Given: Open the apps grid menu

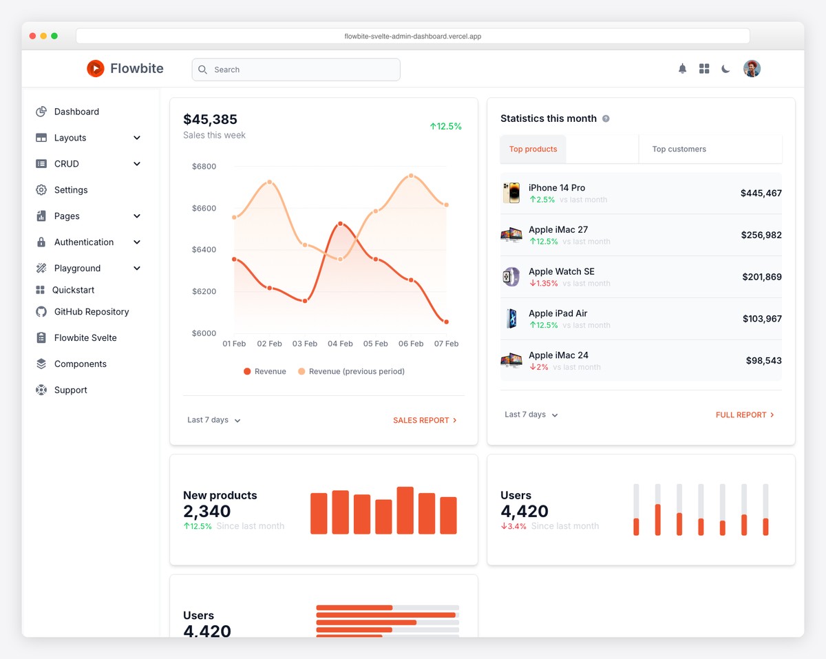Looking at the screenshot, I should 703,68.
